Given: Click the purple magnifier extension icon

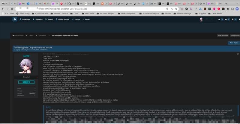Looking at the screenshot, I should point(191,9).
